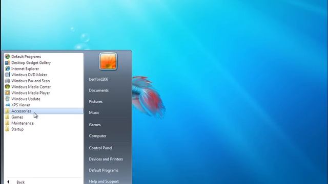Screen dimensions: 328x184
Task: Open Devices and Printers
Action: pos(106,159)
